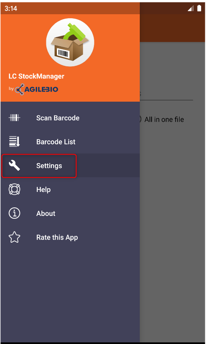
Task: Select Settings in the drawer
Action: (70, 165)
